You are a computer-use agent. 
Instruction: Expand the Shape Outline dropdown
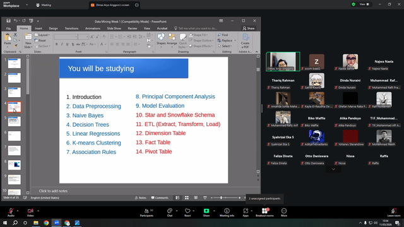(x=201, y=40)
